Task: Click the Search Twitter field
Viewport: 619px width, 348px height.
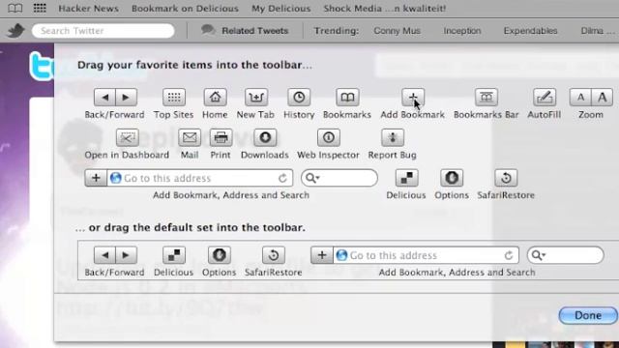Action: 103,31
